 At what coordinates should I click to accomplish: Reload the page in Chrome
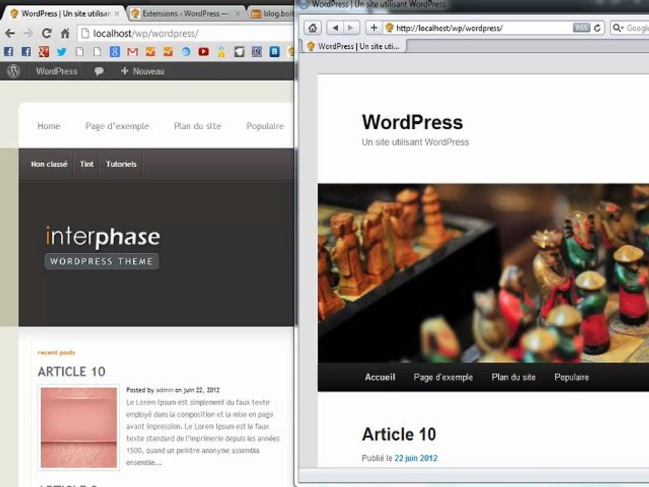pyautogui.click(x=47, y=34)
